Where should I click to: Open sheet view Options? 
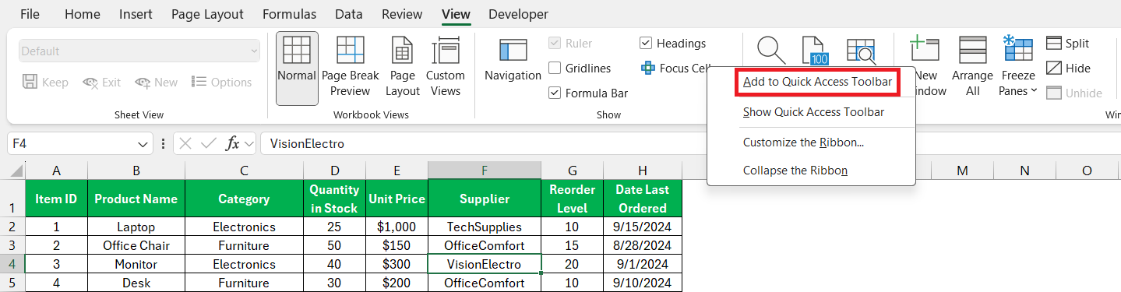click(x=221, y=83)
